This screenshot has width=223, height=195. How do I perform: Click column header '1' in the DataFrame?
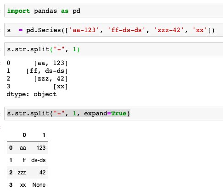44,135
